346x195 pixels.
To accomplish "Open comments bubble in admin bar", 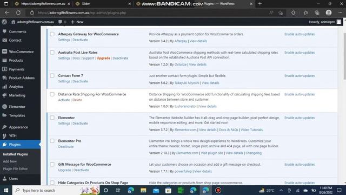I will (60, 22).
